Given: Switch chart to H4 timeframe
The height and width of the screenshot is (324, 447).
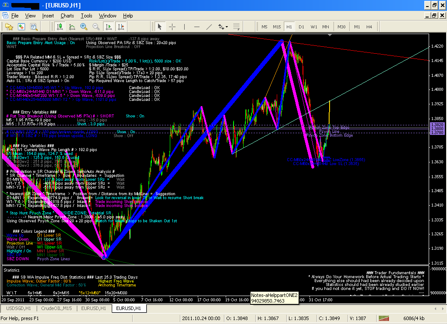Looking at the screenshot, I should point(369,27).
